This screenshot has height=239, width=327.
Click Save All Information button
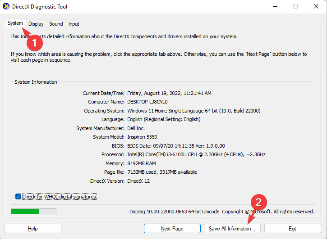(x=232, y=229)
